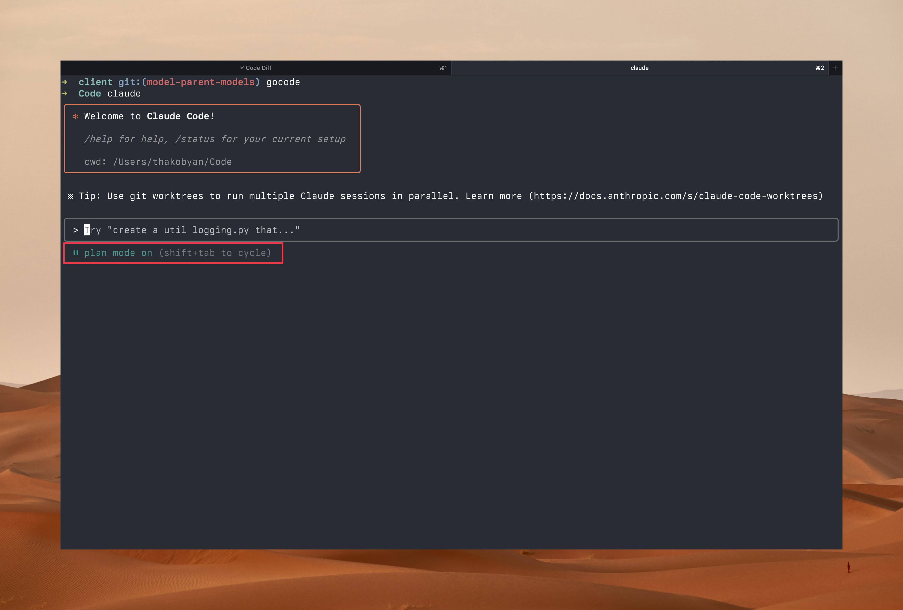
Task: Click the cwd path /Users/thakobyan/Code
Action: (x=172, y=162)
